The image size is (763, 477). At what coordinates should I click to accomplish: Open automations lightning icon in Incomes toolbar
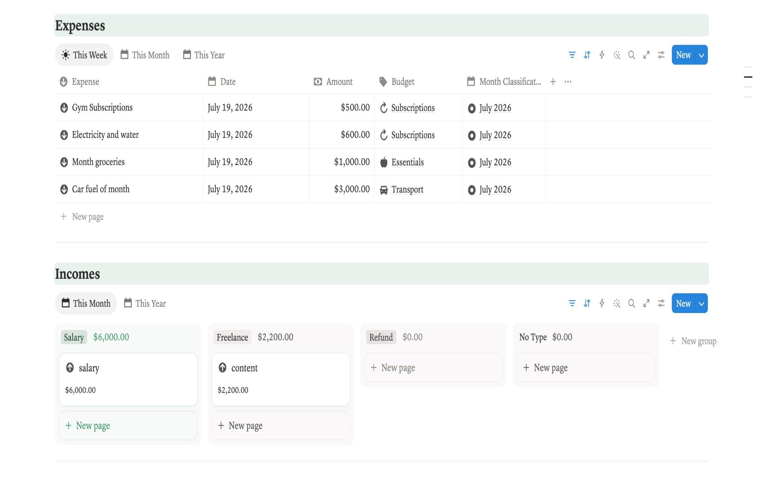(602, 303)
